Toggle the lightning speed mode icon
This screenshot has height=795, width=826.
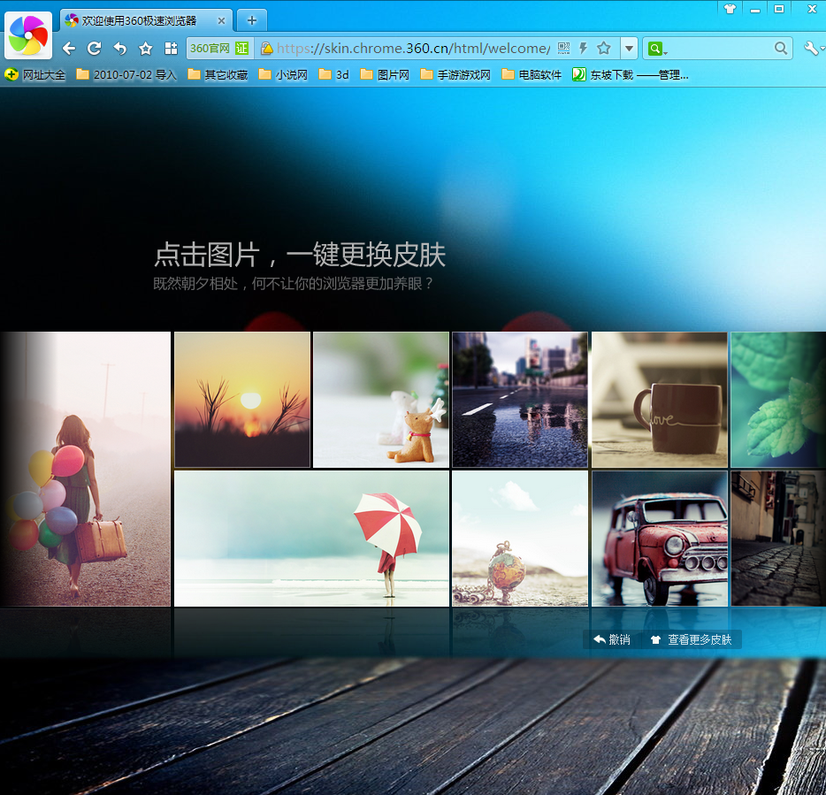[x=583, y=49]
